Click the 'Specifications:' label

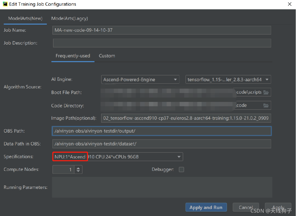[x=18, y=157]
